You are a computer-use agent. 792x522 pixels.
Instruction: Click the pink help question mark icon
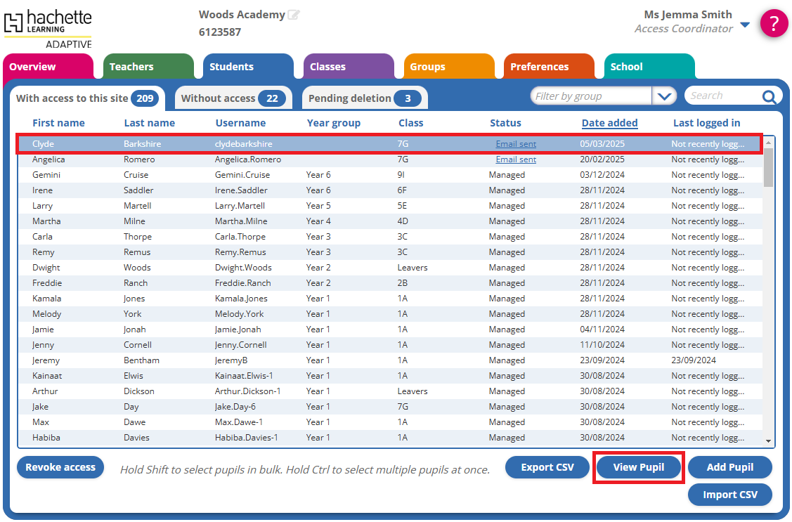pyautogui.click(x=774, y=24)
